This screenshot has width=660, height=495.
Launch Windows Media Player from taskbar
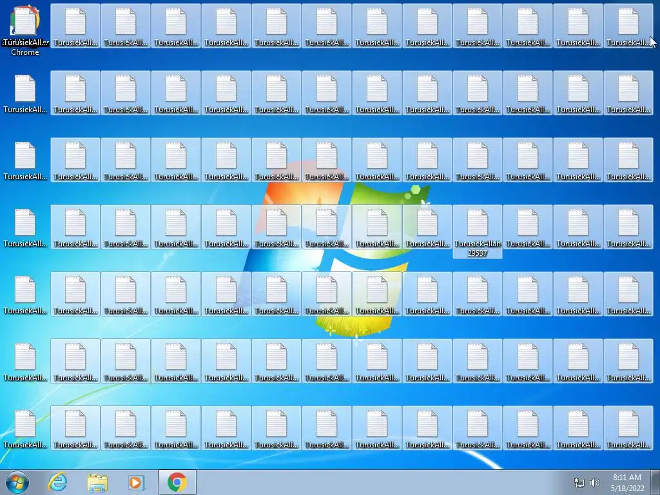click(x=137, y=482)
